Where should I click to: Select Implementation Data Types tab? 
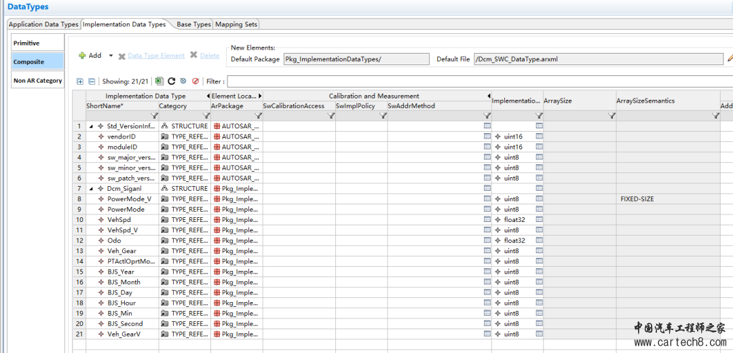[x=124, y=24]
